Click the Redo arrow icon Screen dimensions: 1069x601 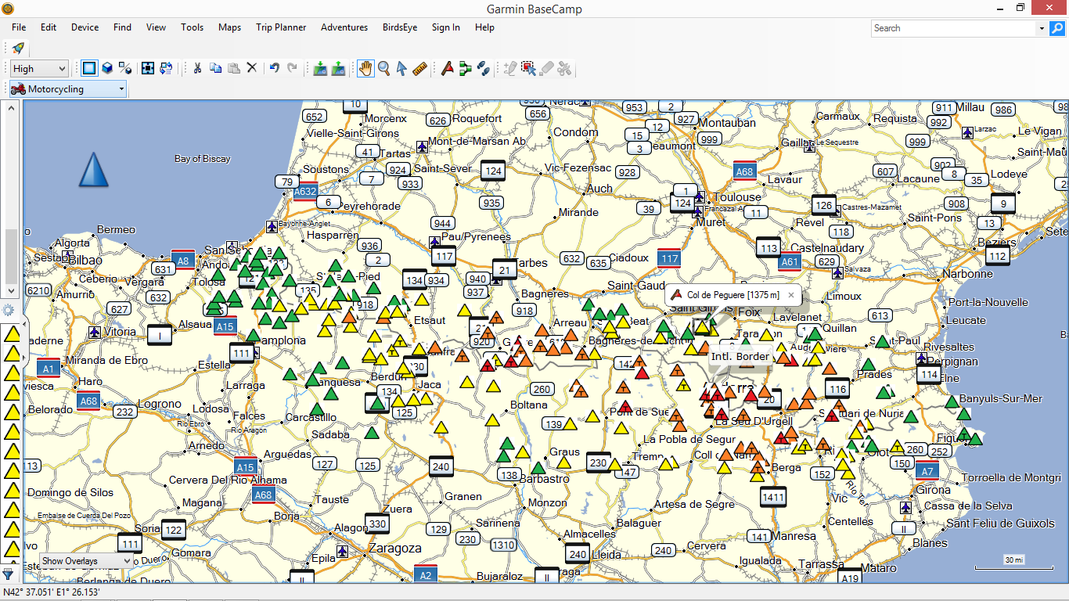coord(292,68)
